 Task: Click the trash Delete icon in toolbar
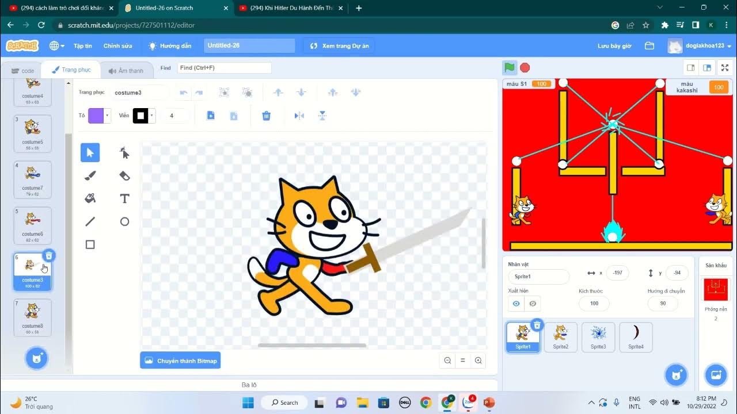[266, 116]
